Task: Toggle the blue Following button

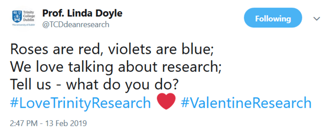Action: (x=273, y=19)
